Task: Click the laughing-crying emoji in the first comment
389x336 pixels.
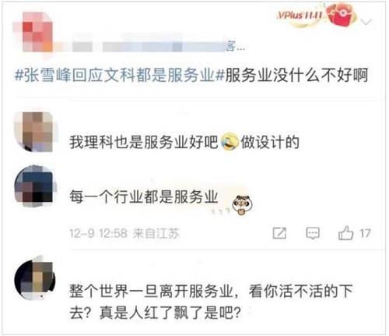Action: coord(230,142)
